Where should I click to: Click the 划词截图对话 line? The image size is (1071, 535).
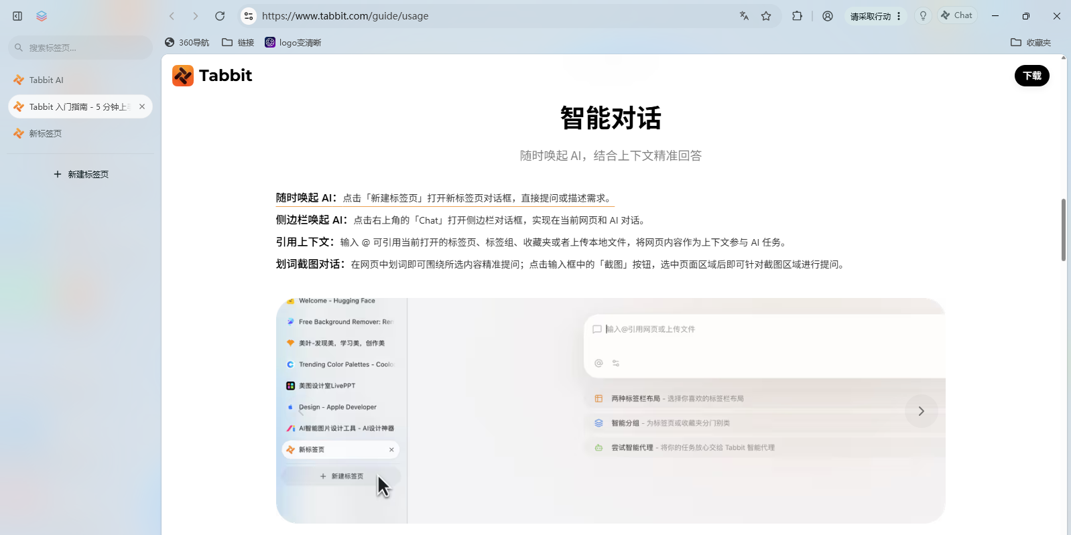pyautogui.click(x=562, y=264)
